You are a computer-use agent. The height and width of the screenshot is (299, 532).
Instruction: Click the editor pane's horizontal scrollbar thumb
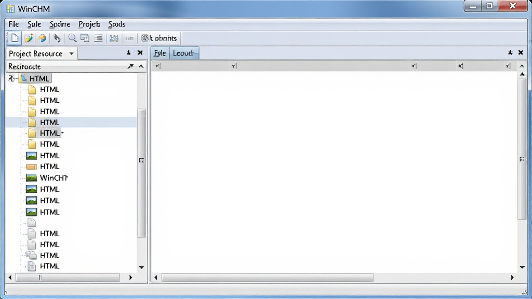[268, 278]
